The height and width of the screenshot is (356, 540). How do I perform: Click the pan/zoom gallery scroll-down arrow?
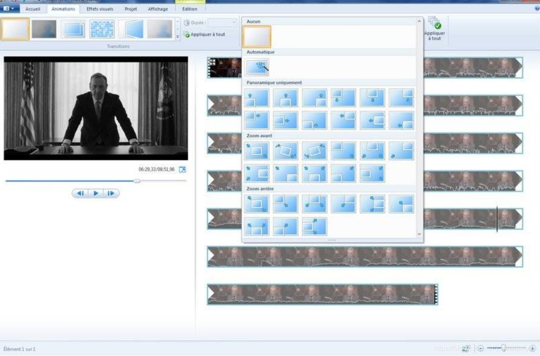pos(419,234)
